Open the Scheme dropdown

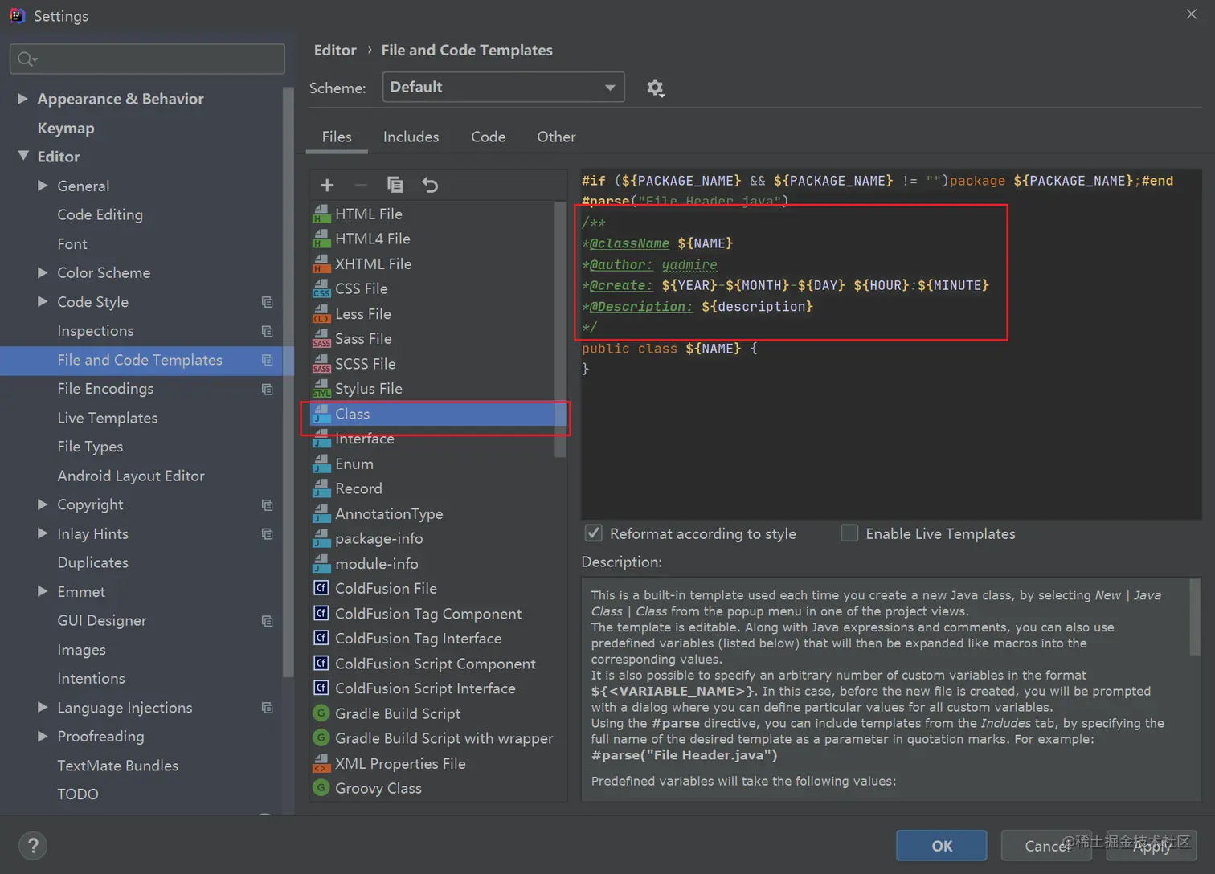click(x=504, y=87)
